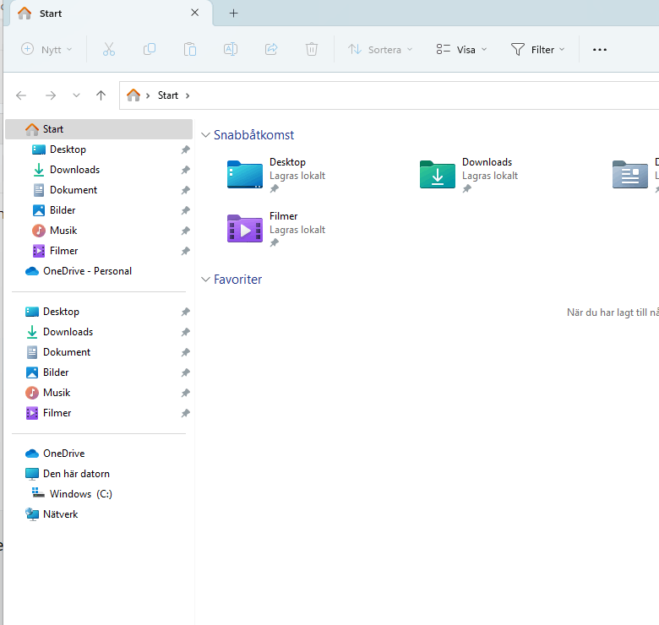Open the Filmer folder thumbnail

coord(245,229)
